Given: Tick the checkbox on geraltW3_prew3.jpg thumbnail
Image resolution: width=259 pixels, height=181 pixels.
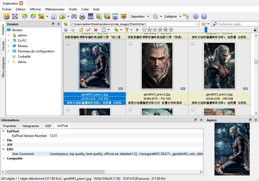Looking at the screenshot, I should [x=193, y=44].
